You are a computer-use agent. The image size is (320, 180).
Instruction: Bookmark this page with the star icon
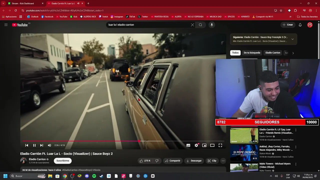click(x=281, y=10)
